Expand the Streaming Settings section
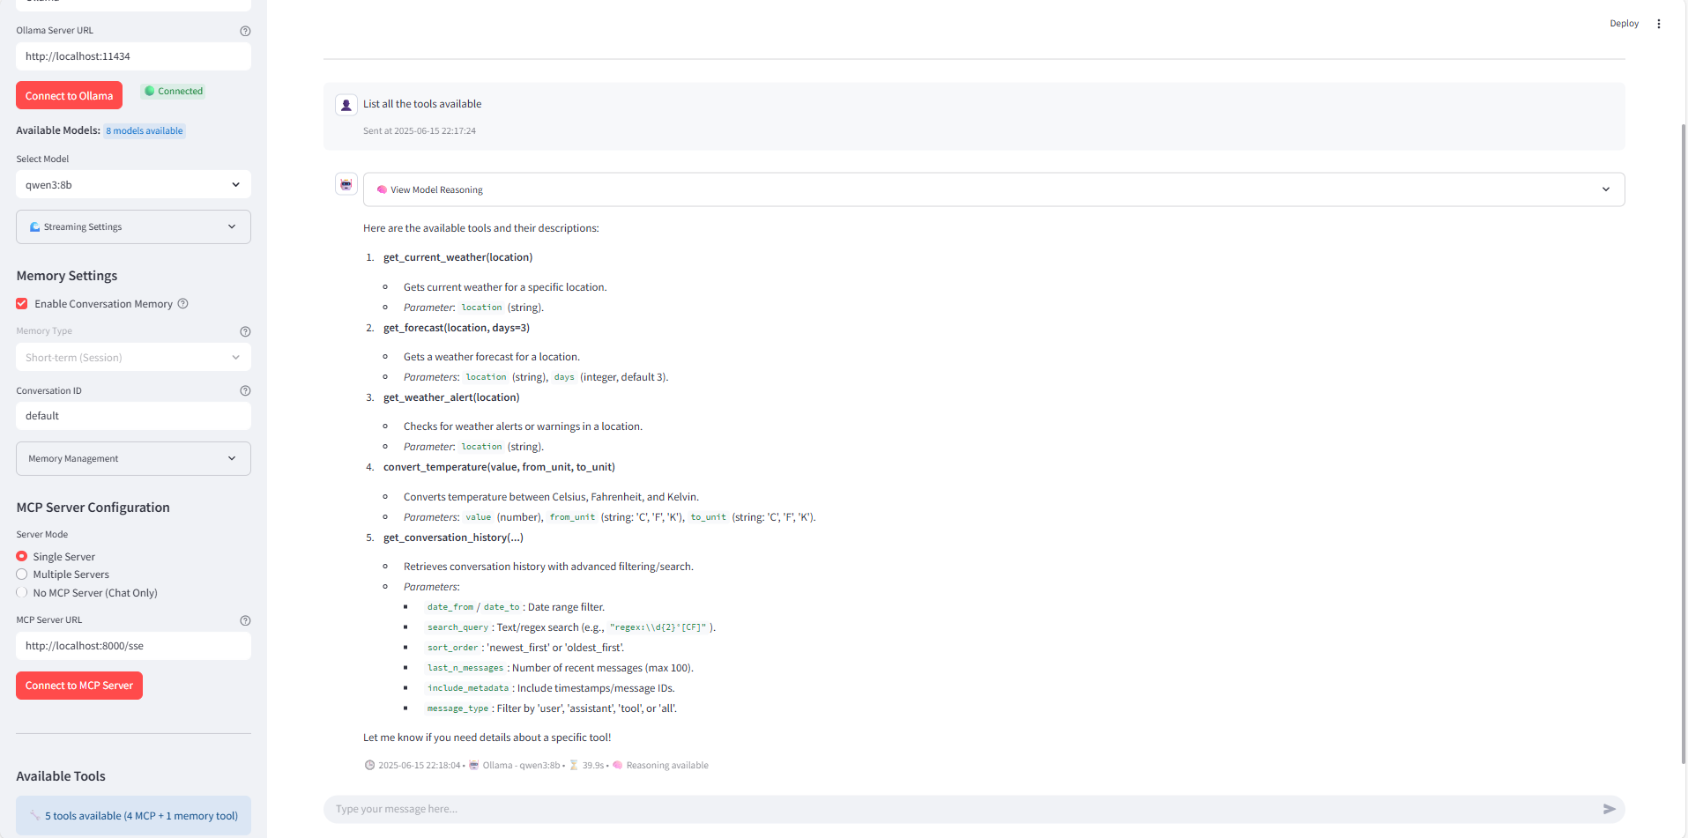This screenshot has height=838, width=1688. 133,227
